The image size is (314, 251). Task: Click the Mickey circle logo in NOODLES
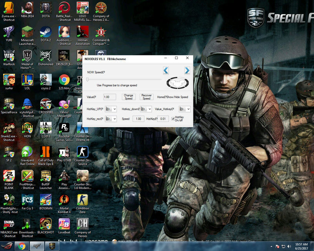178,83
